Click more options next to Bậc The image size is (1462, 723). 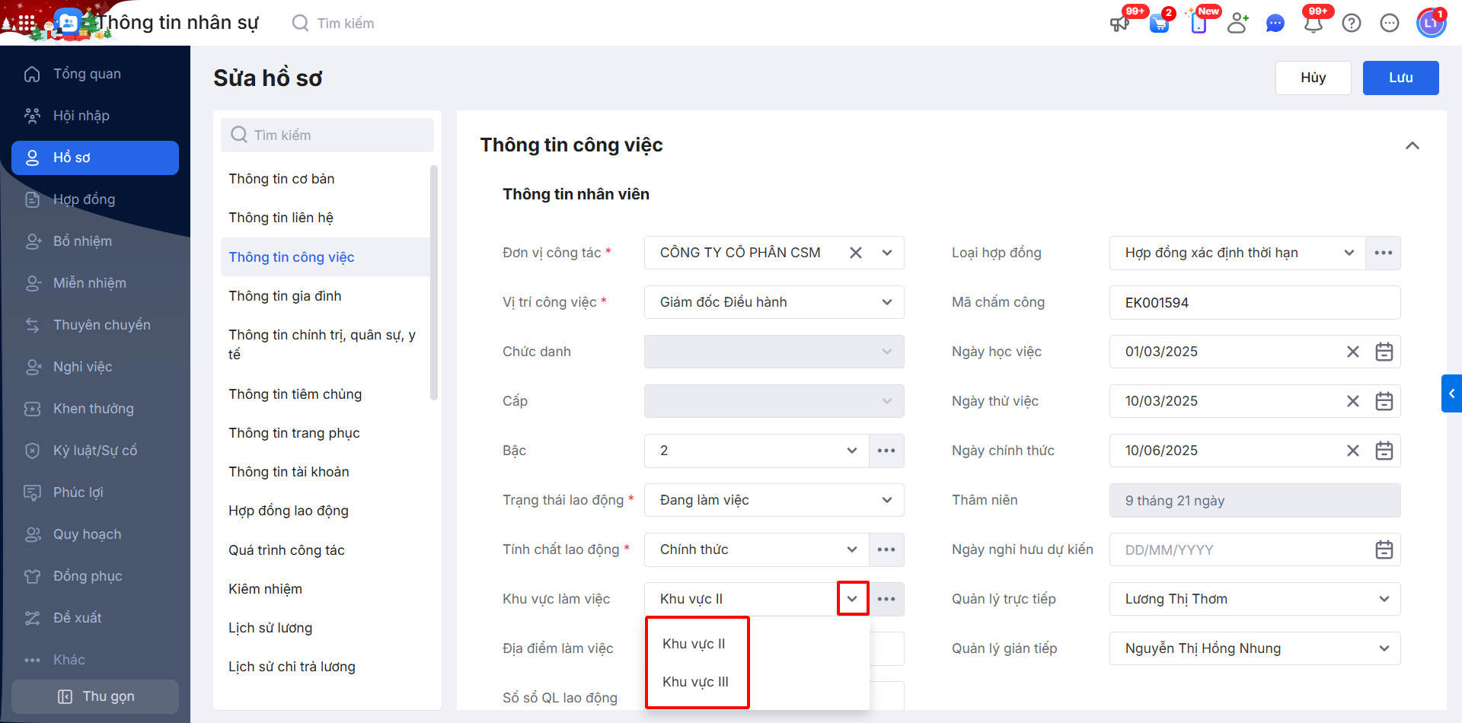(x=886, y=451)
